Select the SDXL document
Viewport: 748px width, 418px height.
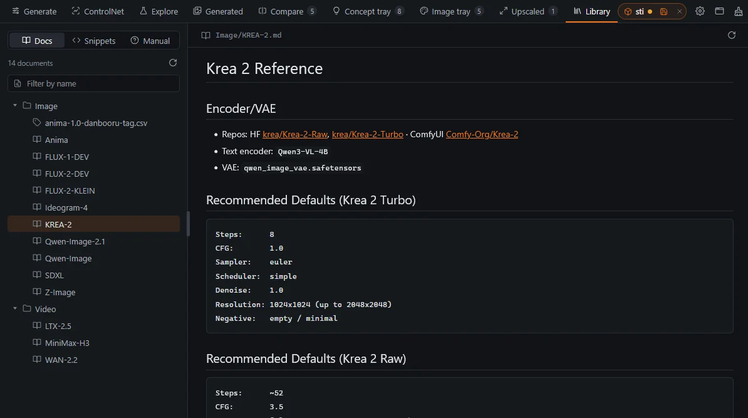coord(93,275)
